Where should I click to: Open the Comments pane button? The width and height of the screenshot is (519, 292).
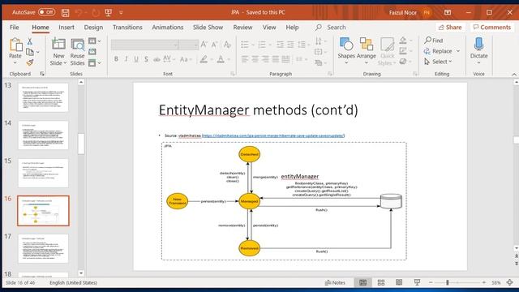(492, 27)
